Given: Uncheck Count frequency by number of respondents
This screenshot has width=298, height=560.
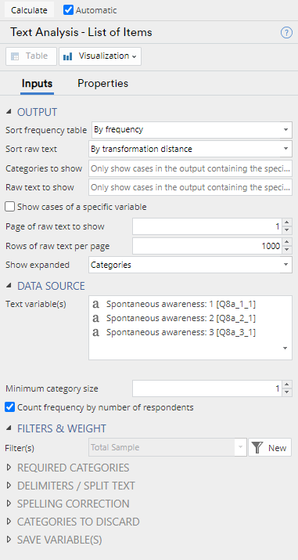Looking at the screenshot, I should point(10,407).
